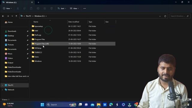This screenshot has height=108, width=192.
Task: Click Windows (C:) in the breadcrumb
Action: click(39, 16)
